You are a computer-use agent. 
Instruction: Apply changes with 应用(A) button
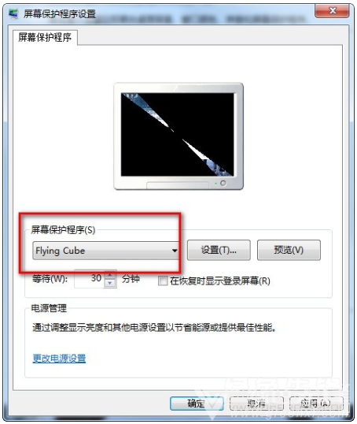click(x=316, y=404)
